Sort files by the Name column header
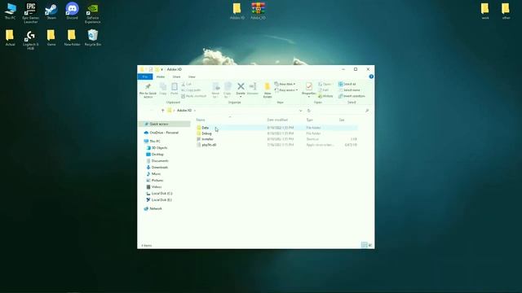The height and width of the screenshot is (293, 522). 201,120
